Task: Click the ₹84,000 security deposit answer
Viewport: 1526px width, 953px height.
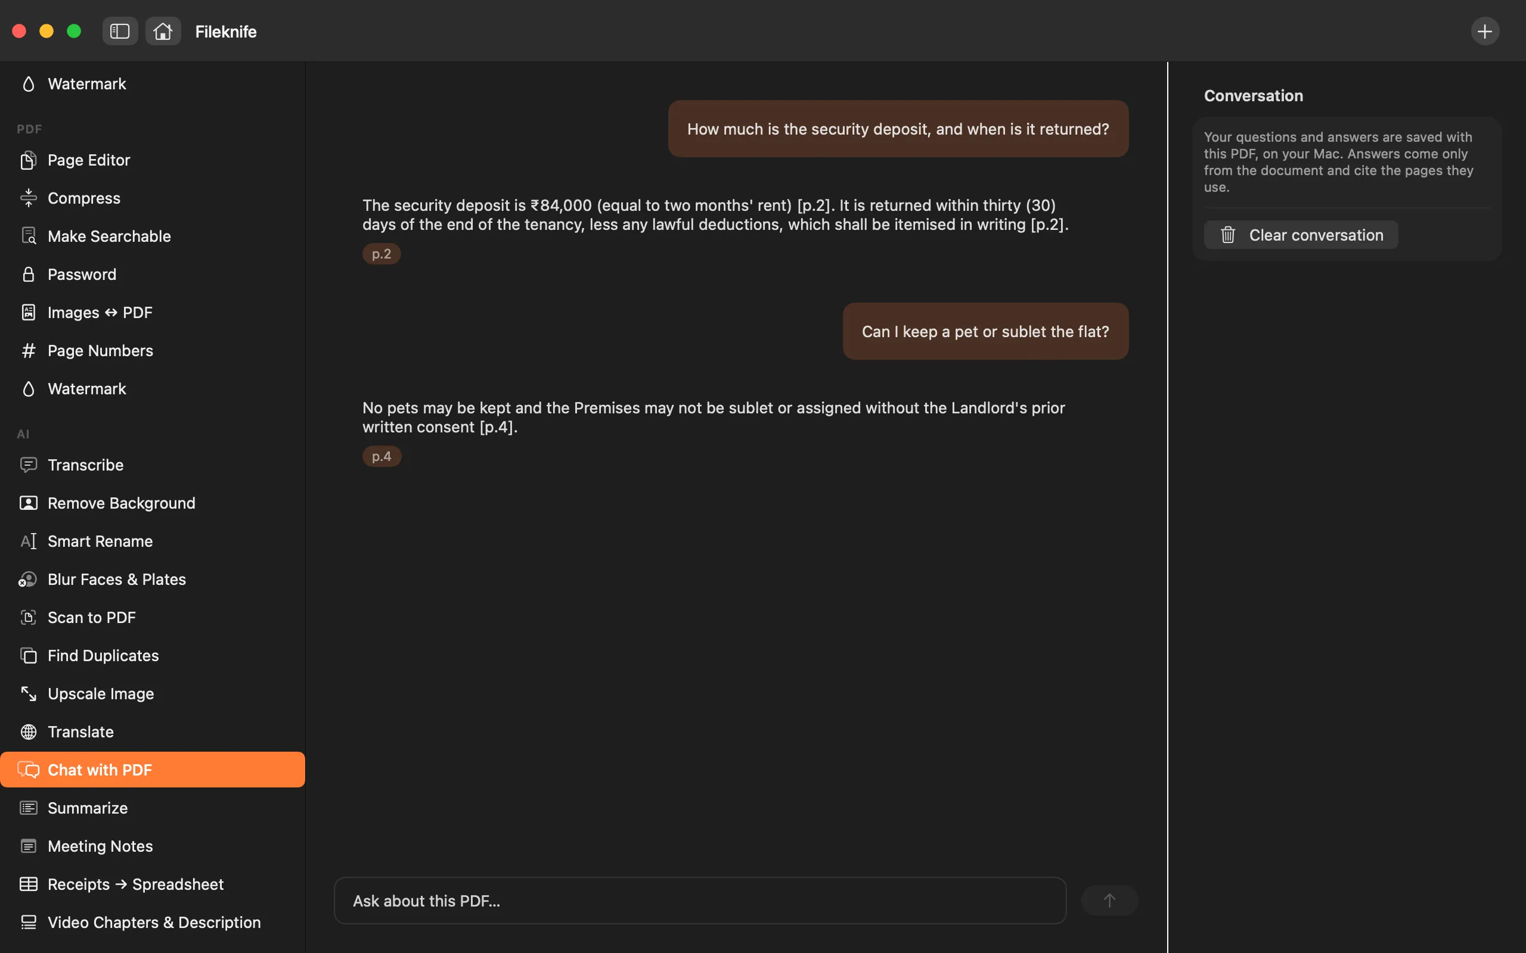Action: (x=715, y=215)
